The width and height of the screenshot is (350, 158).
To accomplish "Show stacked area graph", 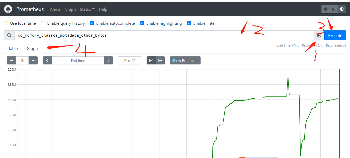I will click(x=160, y=61).
